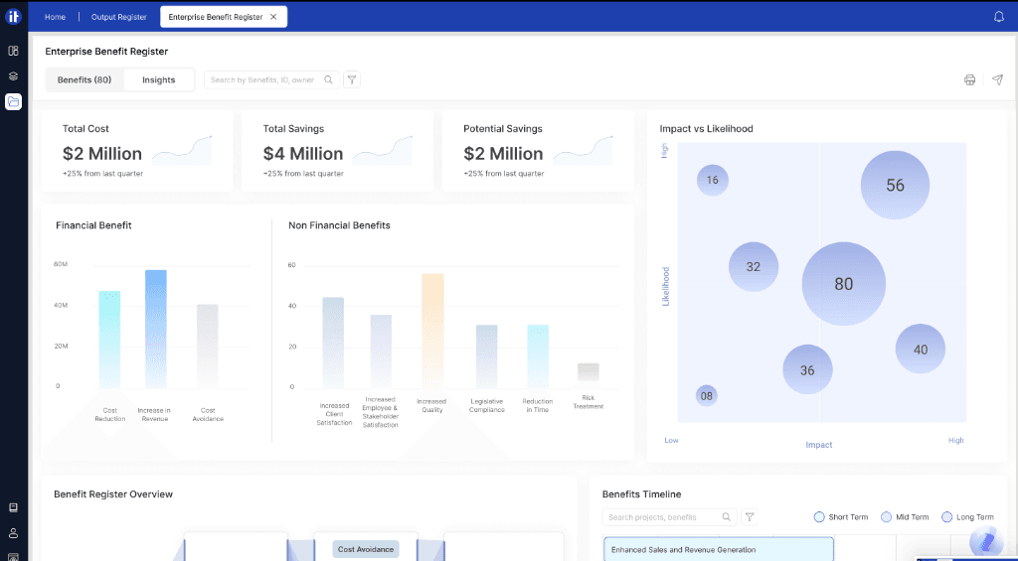Viewport: 1018px width, 561px height.
Task: Click the Increased Quality bar
Action: [x=433, y=331]
